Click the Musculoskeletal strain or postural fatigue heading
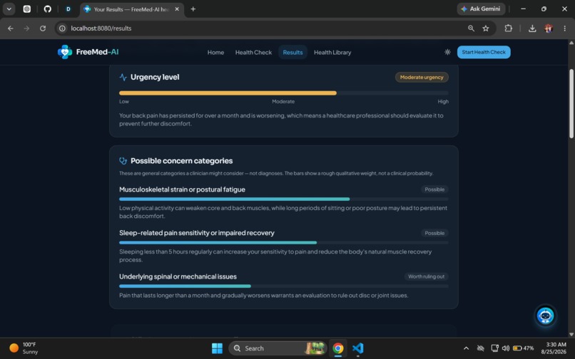The width and height of the screenshot is (575, 359). (182, 189)
